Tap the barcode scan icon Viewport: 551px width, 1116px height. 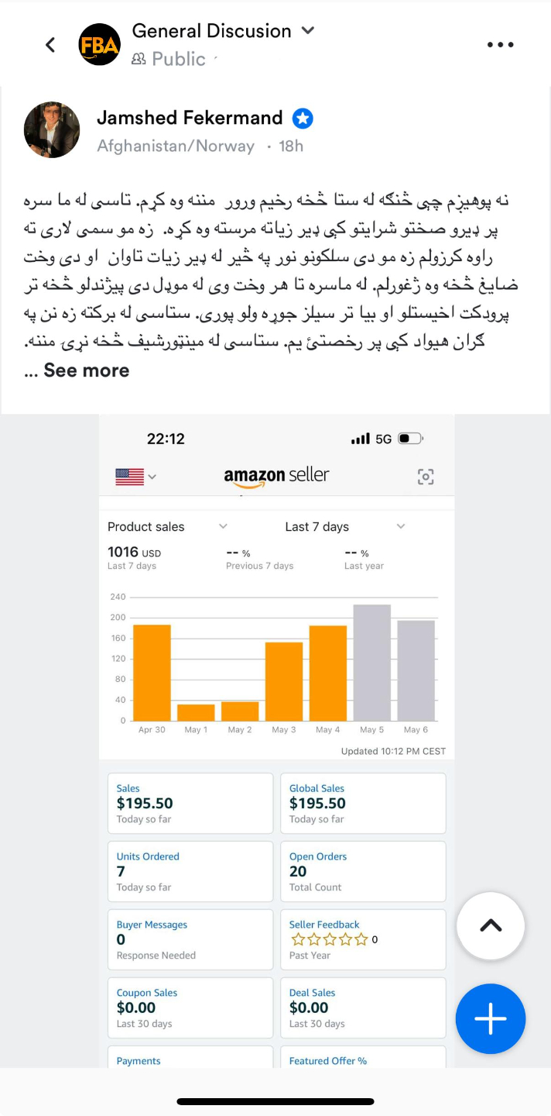click(426, 477)
